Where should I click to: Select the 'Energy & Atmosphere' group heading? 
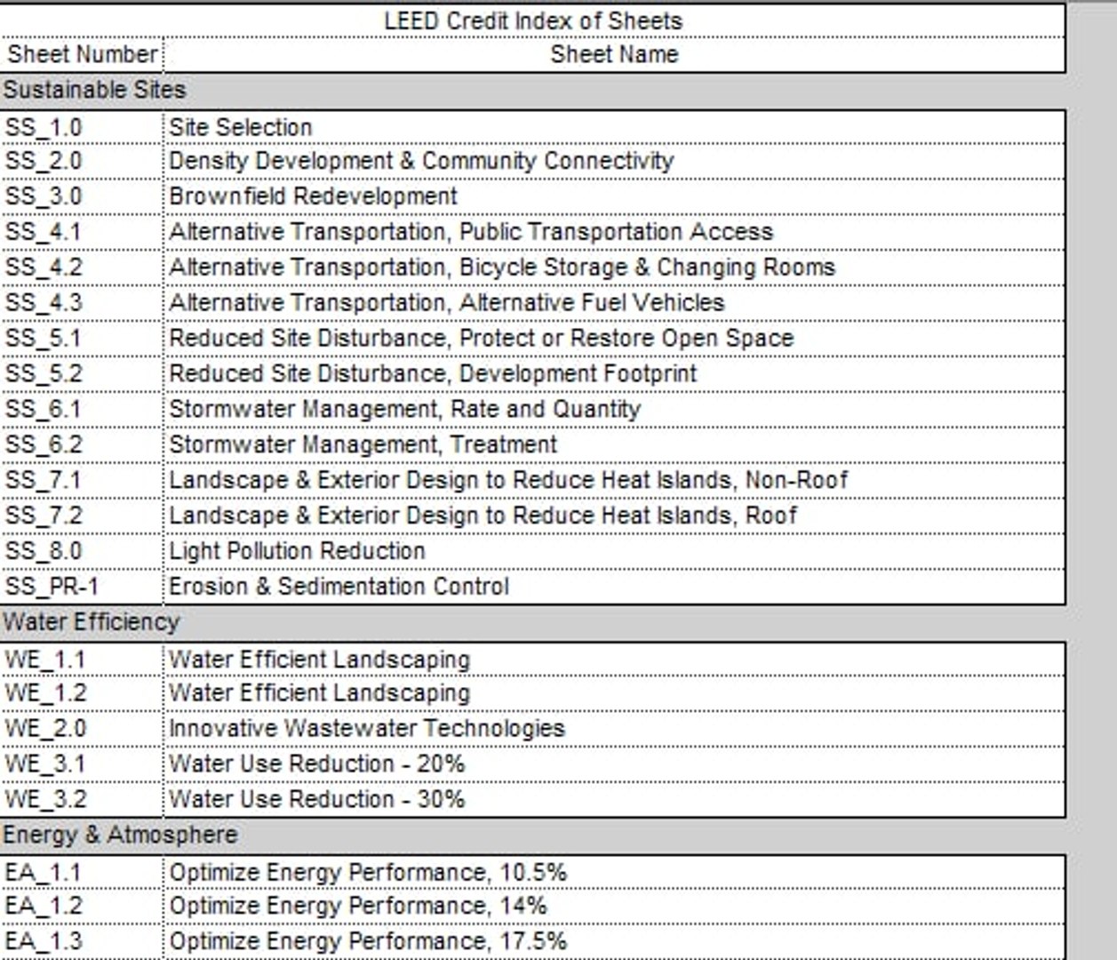[120, 835]
